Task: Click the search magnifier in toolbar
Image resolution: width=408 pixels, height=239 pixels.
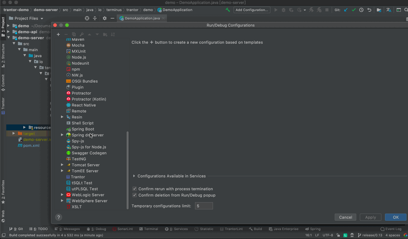Action: pyautogui.click(x=407, y=10)
